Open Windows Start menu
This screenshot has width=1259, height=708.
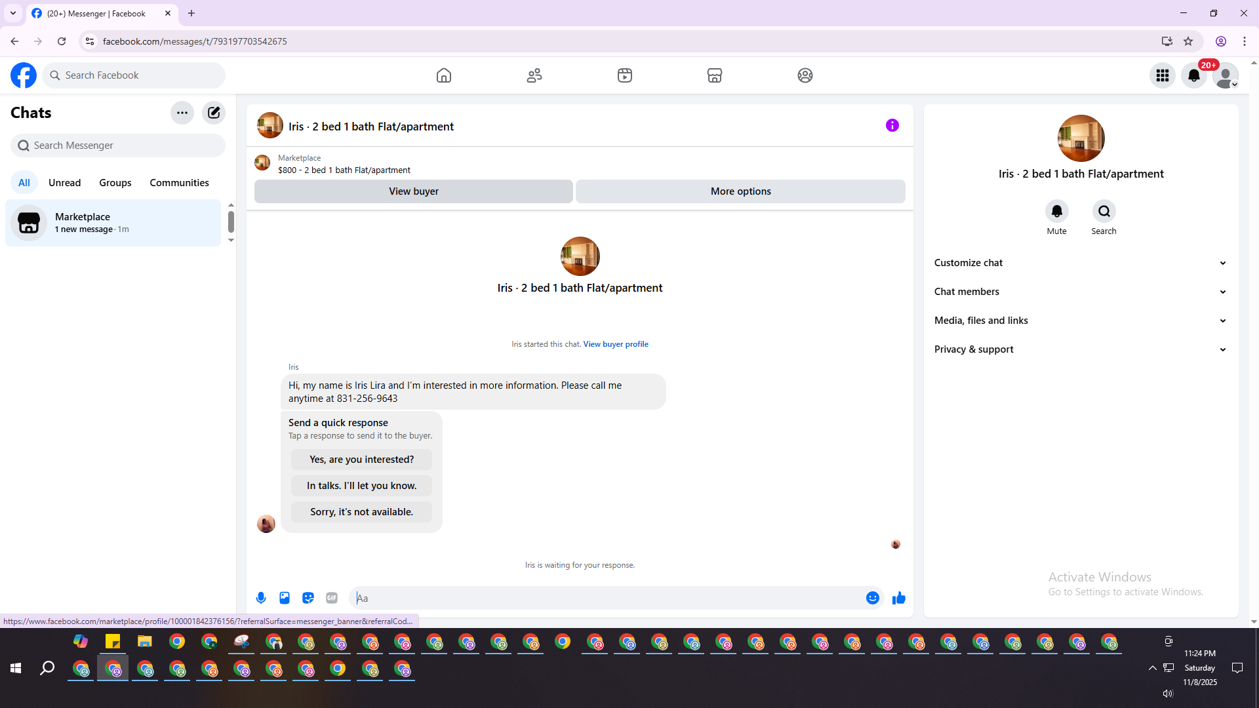pos(16,668)
